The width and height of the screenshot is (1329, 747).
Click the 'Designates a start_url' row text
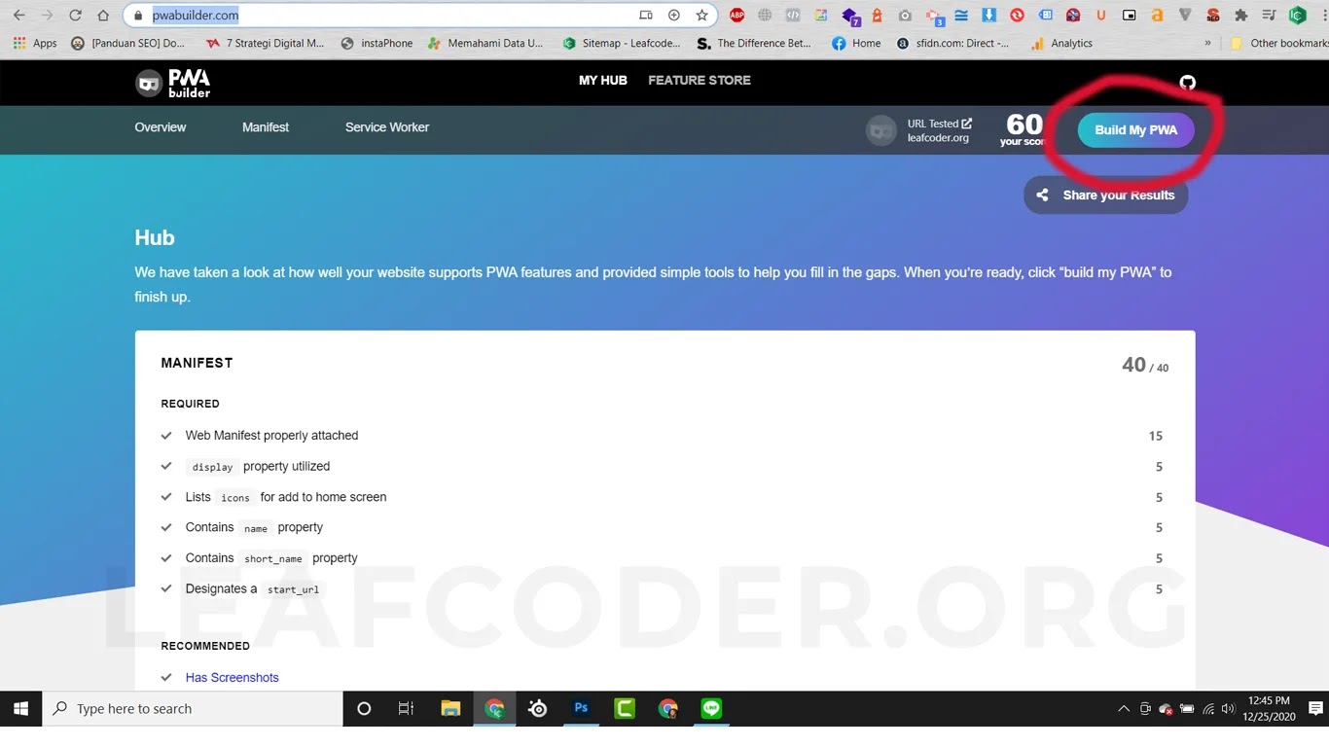255,588
